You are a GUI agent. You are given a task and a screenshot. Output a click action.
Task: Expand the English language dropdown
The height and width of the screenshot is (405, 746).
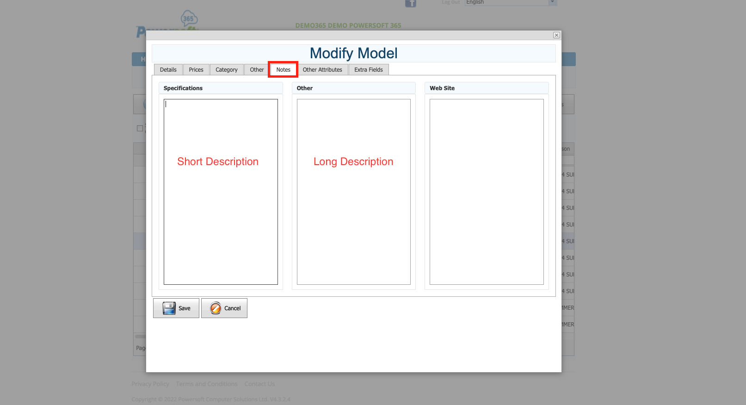pos(552,2)
